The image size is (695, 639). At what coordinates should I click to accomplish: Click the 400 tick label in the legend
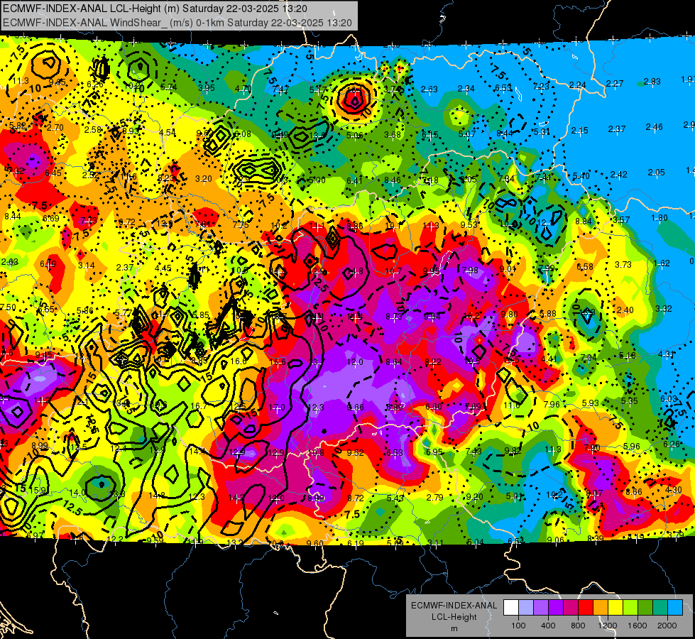tap(548, 626)
